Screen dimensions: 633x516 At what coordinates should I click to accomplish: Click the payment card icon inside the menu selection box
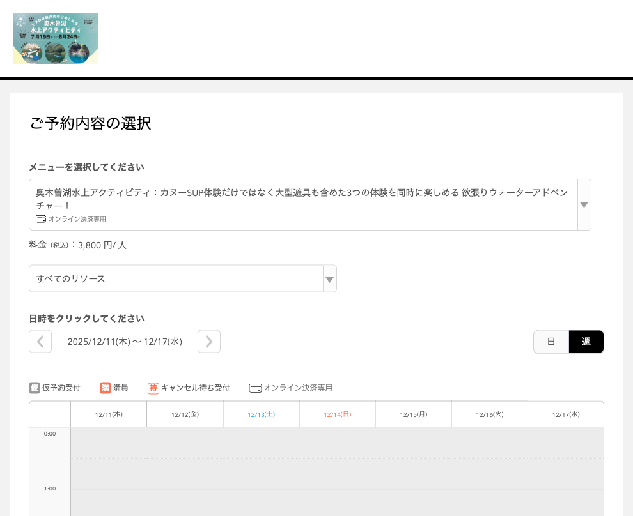click(x=40, y=218)
